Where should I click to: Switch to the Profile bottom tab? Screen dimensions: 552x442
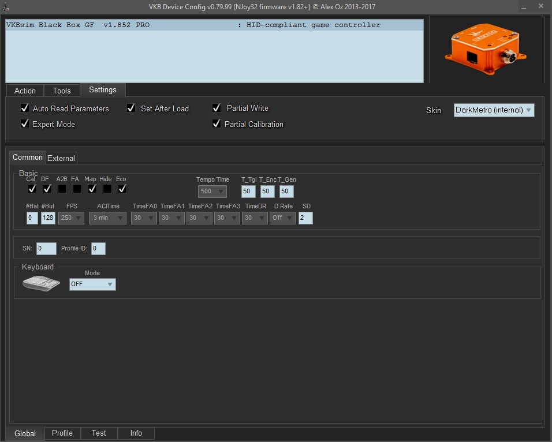tap(62, 433)
